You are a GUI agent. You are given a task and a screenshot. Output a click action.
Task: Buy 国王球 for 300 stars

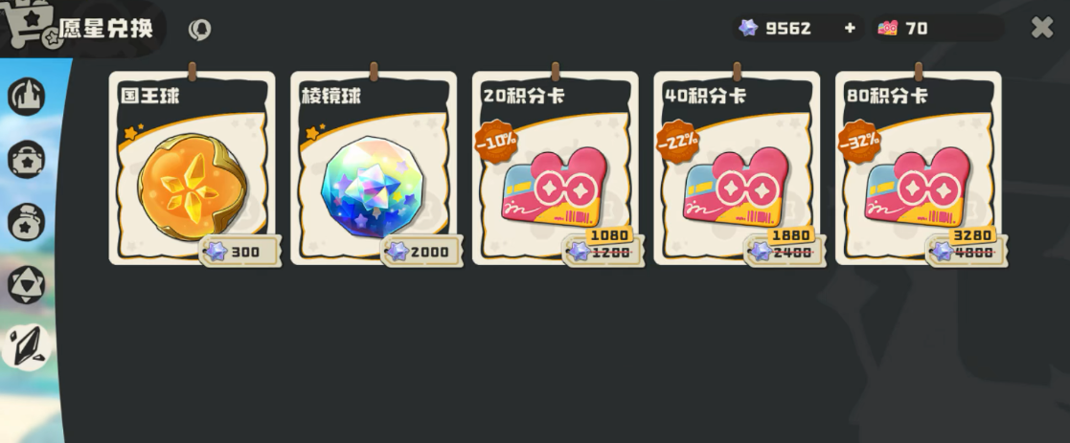(239, 252)
